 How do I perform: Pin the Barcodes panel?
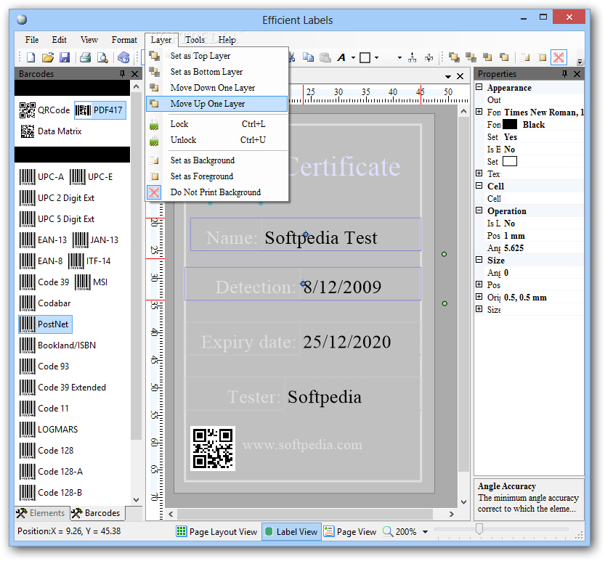[x=122, y=73]
